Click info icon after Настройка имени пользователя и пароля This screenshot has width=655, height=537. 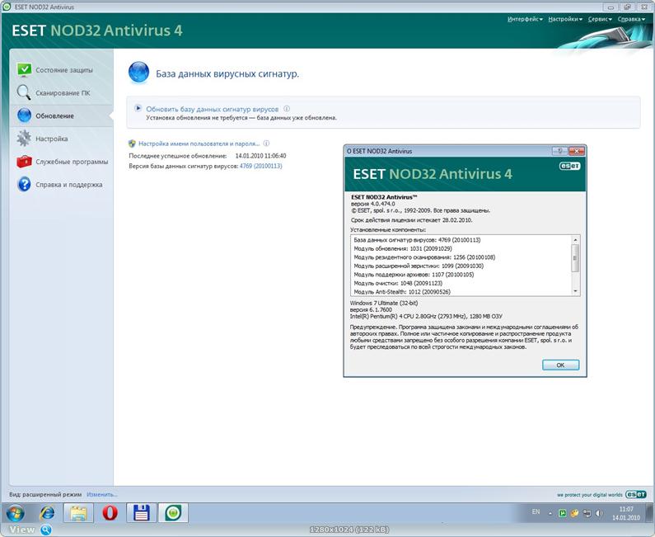point(266,144)
